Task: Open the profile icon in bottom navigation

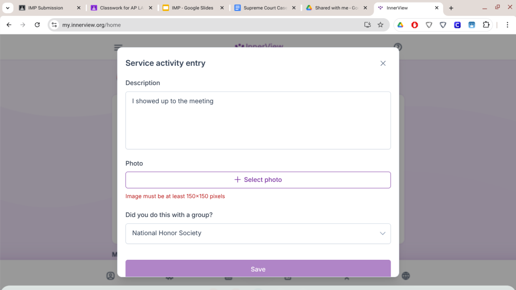Action: [x=110, y=276]
